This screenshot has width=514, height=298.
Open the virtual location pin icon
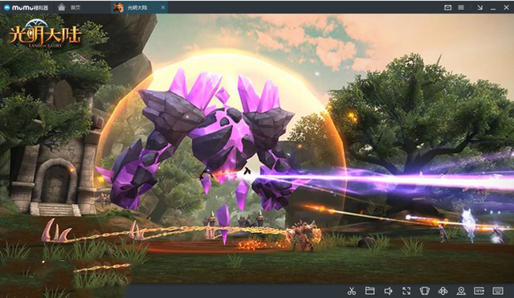[461, 291]
